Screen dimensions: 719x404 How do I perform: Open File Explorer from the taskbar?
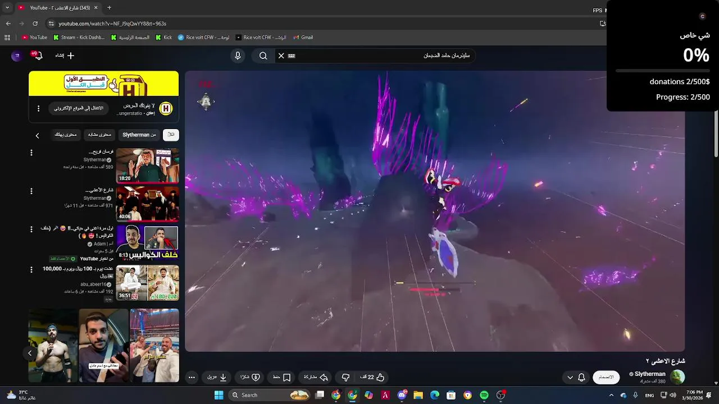point(418,395)
